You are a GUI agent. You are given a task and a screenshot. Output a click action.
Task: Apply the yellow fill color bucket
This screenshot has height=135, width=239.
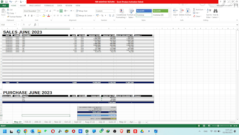click(x=44, y=16)
